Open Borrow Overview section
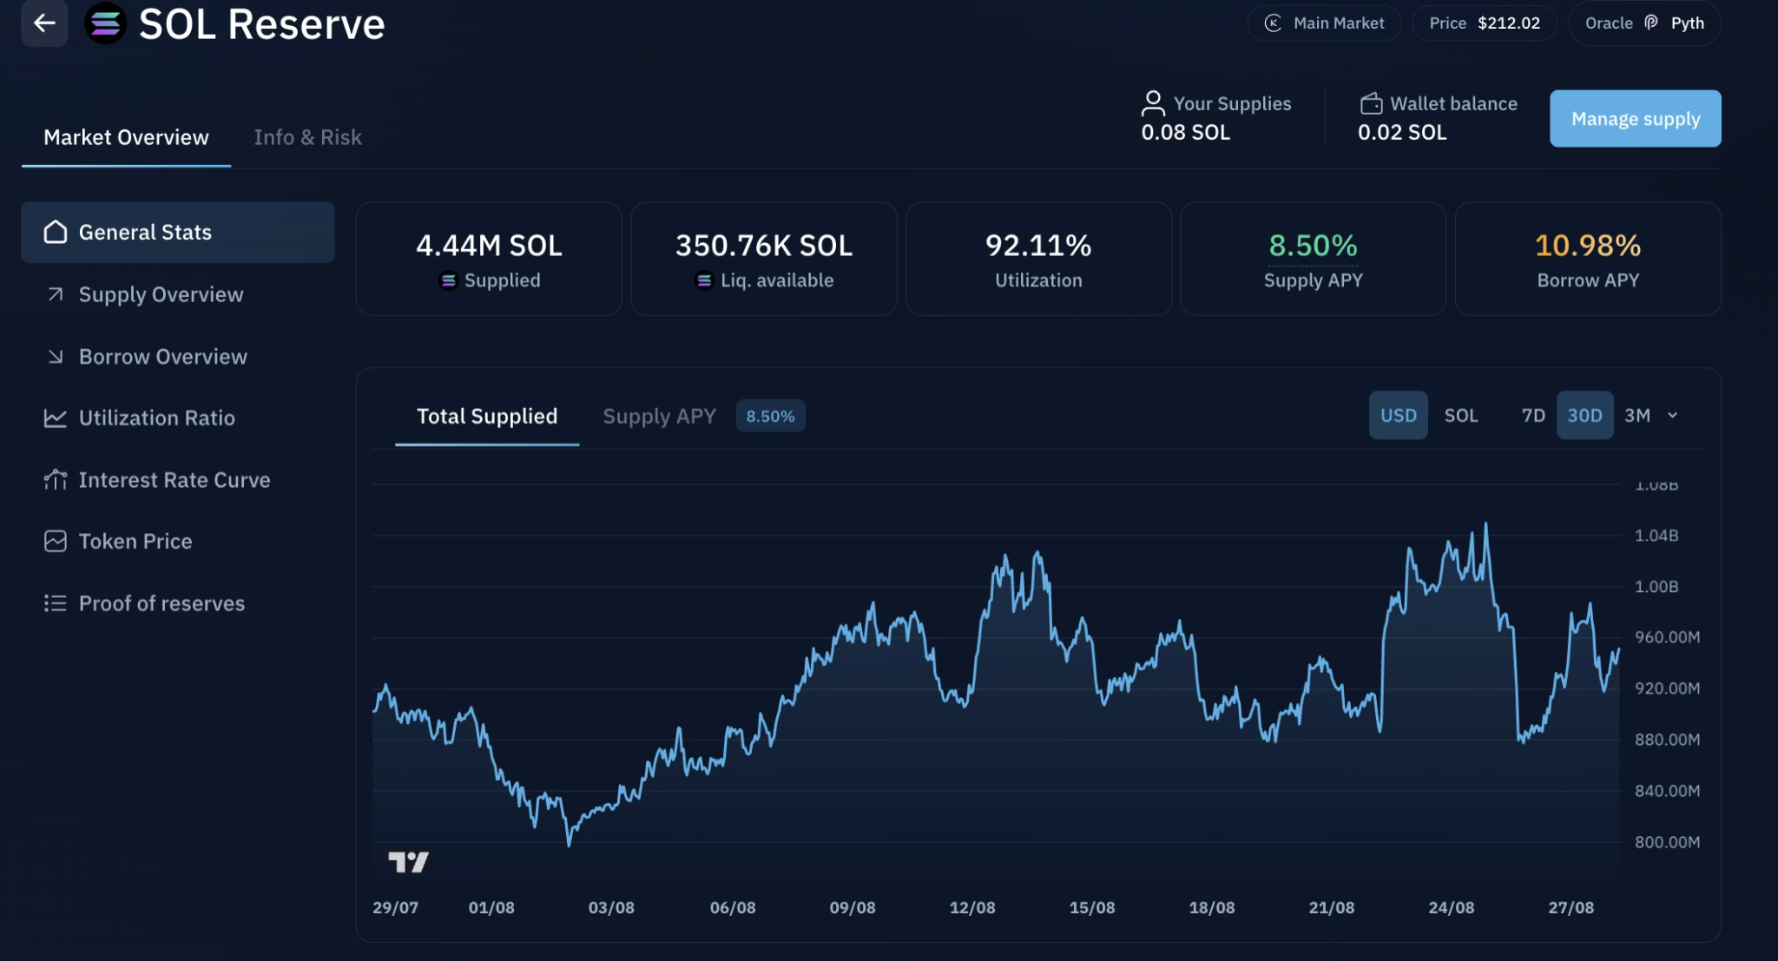The height and width of the screenshot is (961, 1778). [x=162, y=356]
